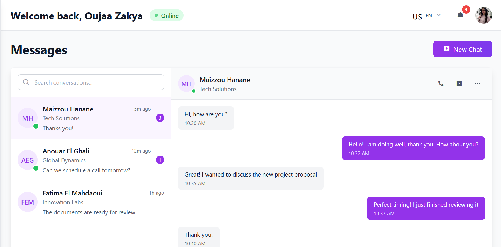Click the user profile avatar photo

483,15
